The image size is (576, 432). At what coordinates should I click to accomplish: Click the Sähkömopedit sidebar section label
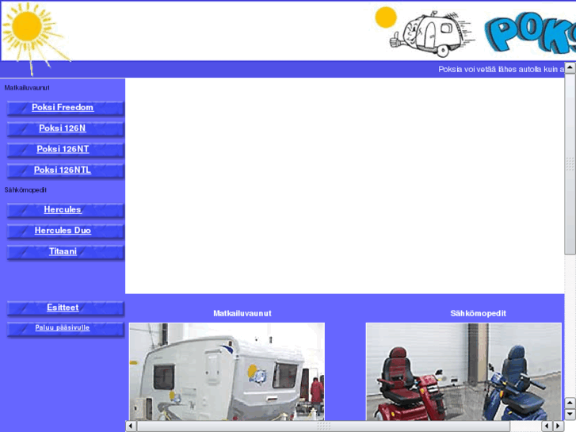(25, 190)
